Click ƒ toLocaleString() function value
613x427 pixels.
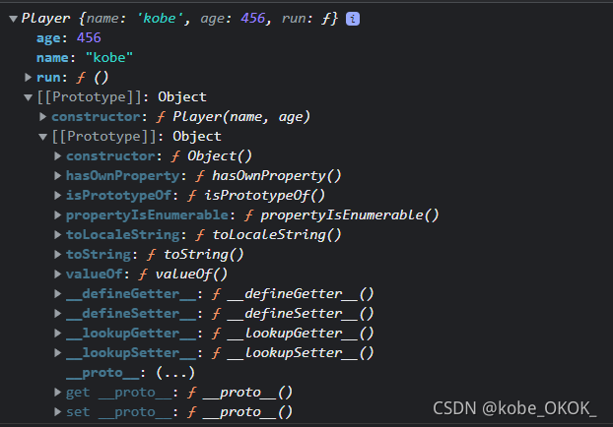[268, 234]
